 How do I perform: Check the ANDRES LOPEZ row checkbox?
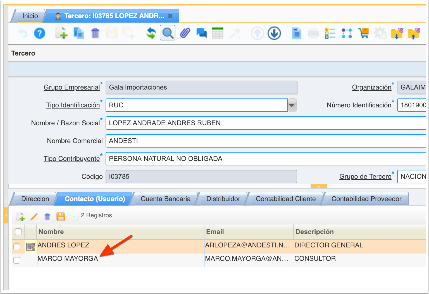17,247
